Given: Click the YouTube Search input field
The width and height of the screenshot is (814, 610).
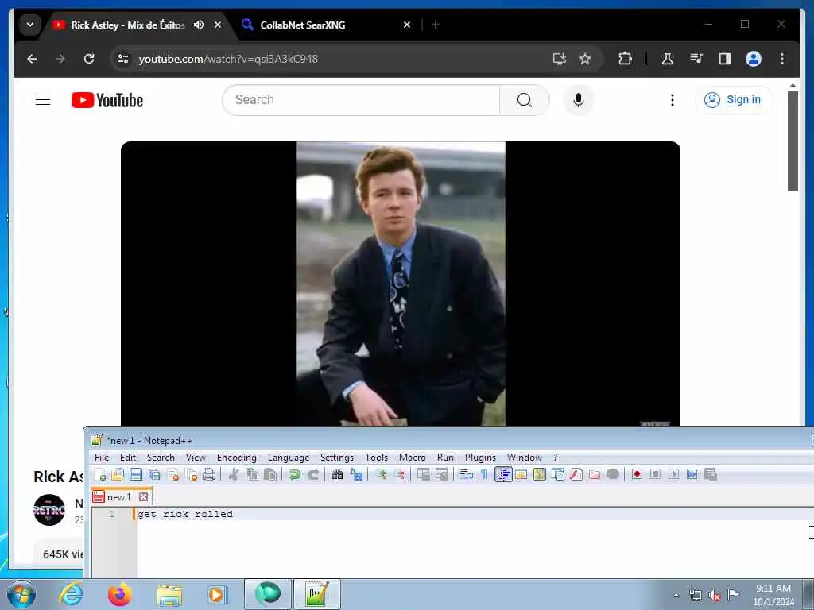Looking at the screenshot, I should click(x=361, y=99).
